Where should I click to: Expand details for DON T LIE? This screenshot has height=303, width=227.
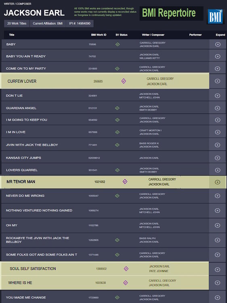point(218,96)
